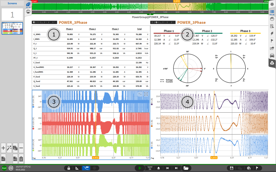Open a data file with folder button
The image size is (276, 172).
[186, 168]
